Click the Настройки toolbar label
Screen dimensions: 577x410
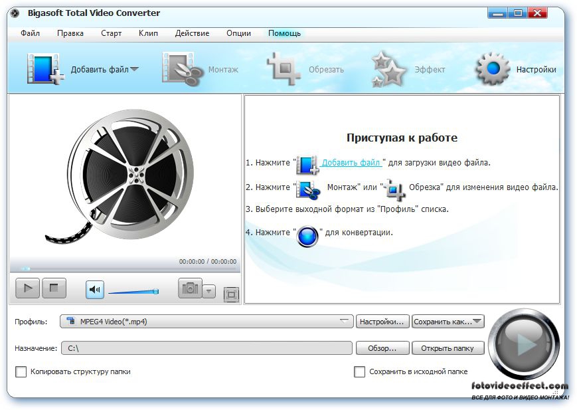536,69
